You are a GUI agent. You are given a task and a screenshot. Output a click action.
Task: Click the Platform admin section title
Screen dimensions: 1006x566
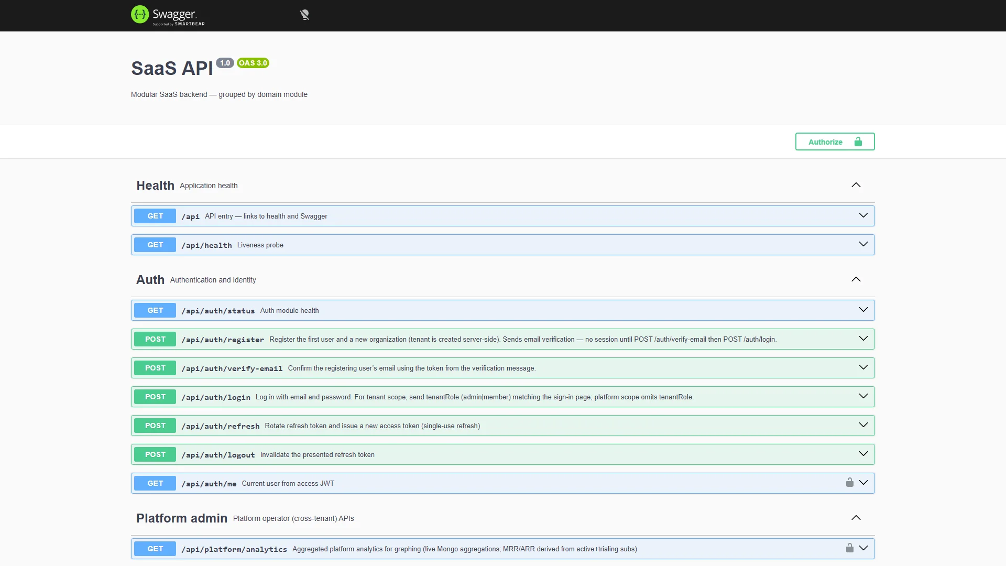pyautogui.click(x=182, y=518)
